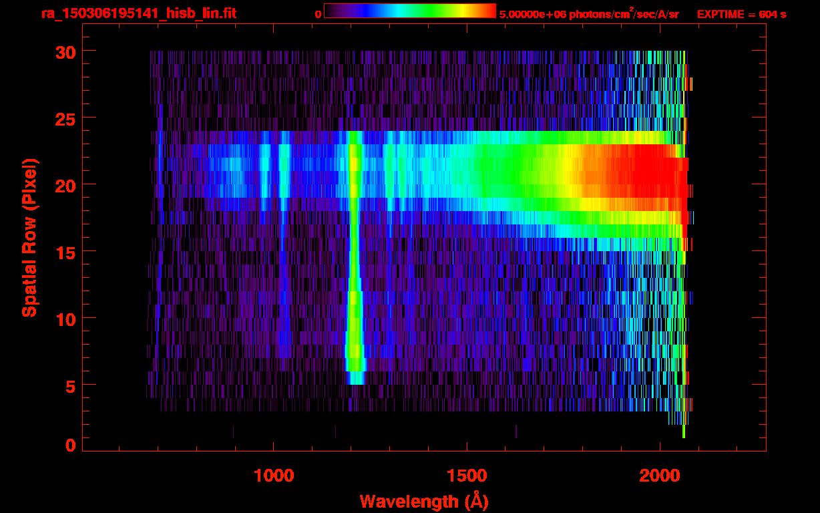Click the 5.00000e+06 photons/cm²/sec/A/sr label
Image resolution: width=820 pixels, height=513 pixels.
click(x=589, y=13)
